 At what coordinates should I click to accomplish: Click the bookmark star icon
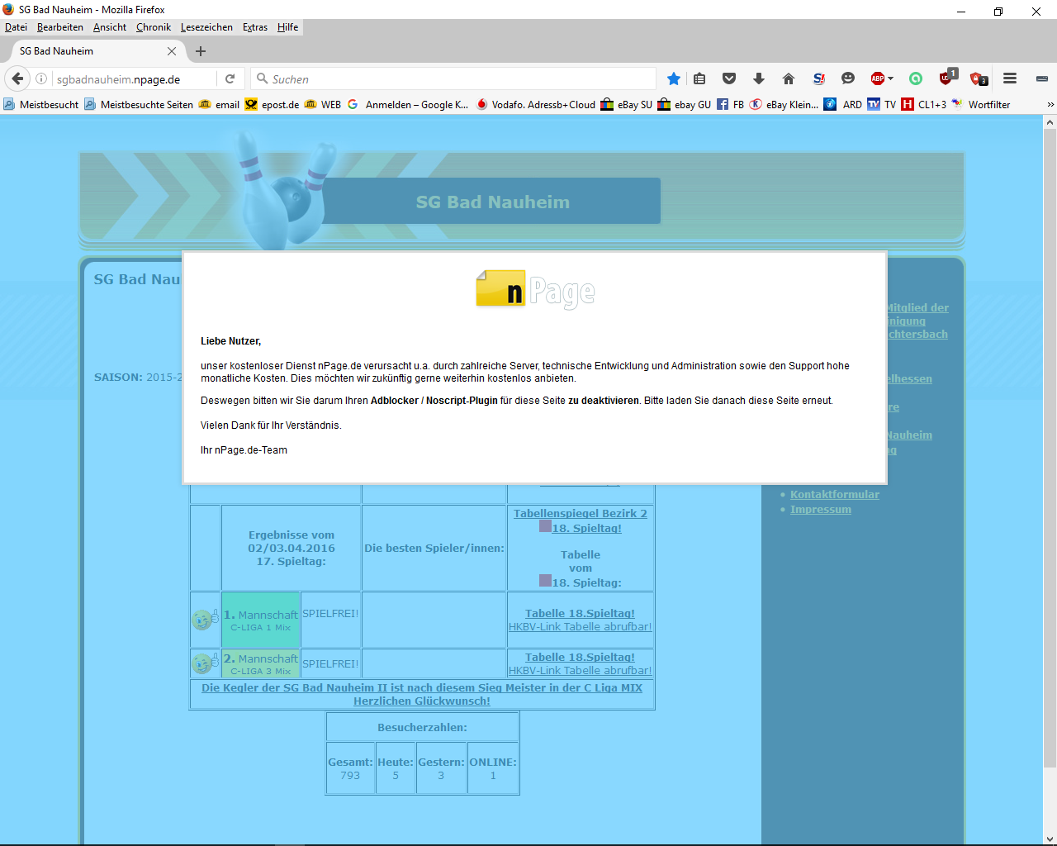(x=674, y=78)
